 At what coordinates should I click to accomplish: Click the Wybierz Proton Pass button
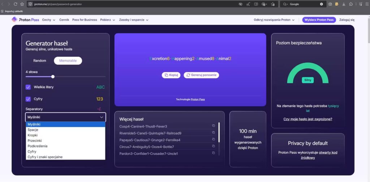coord(319,20)
